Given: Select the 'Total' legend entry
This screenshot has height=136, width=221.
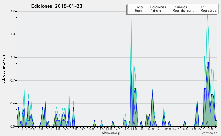Looking at the screenshot, I should 139,7.
